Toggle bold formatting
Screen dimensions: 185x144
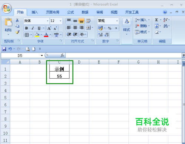[x=26, y=28]
